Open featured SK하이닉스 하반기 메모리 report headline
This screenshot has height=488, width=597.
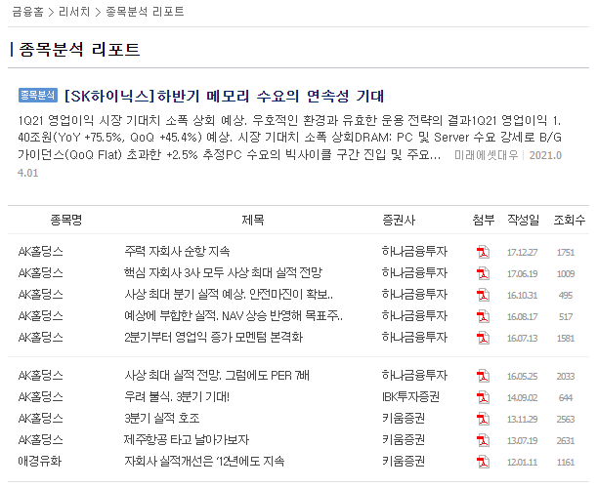point(225,96)
